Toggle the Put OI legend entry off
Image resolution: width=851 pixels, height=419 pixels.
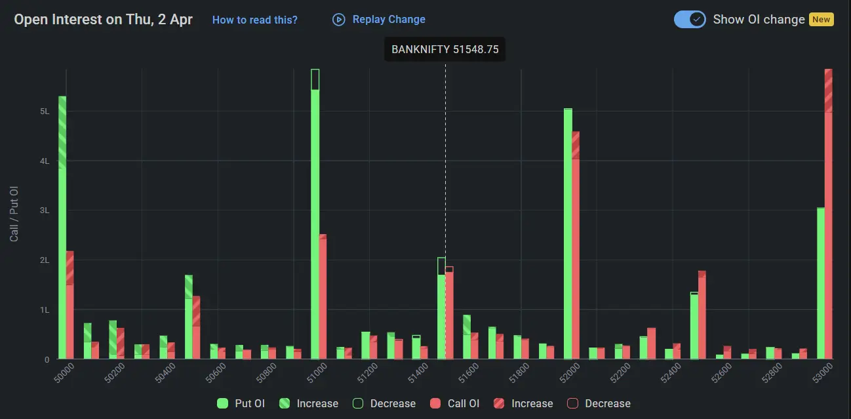(241, 403)
